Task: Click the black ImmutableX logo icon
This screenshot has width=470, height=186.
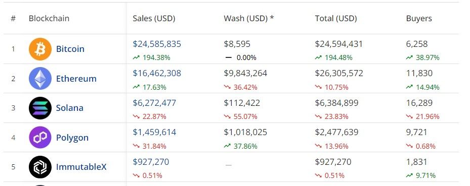Action: 40,167
